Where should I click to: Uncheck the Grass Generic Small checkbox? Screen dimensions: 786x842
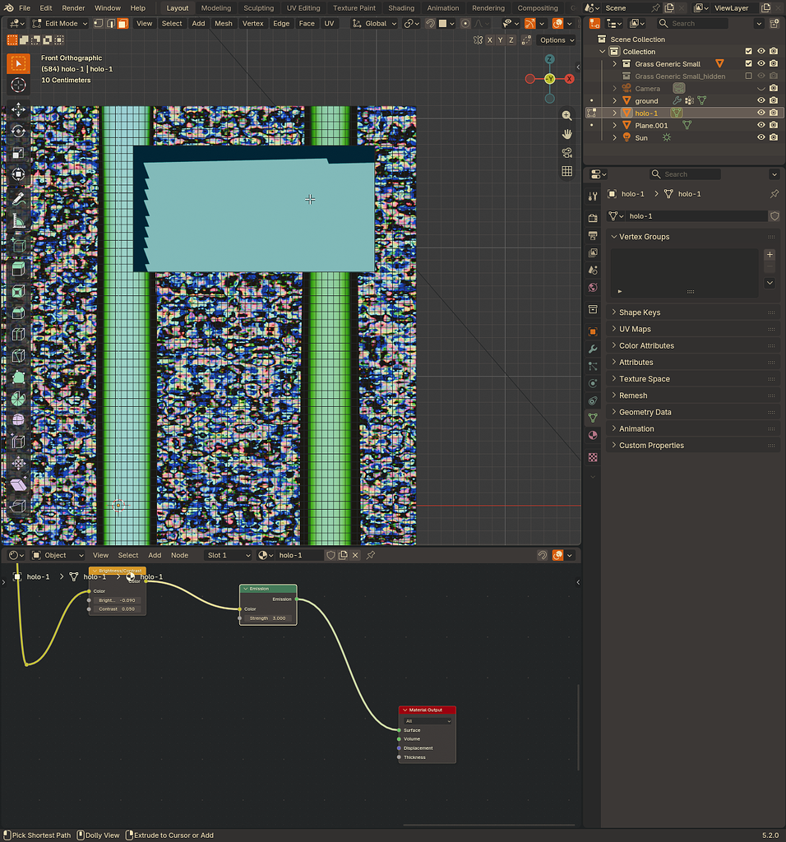[x=748, y=64]
